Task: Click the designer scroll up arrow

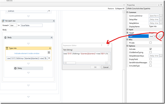Action: click(124, 12)
